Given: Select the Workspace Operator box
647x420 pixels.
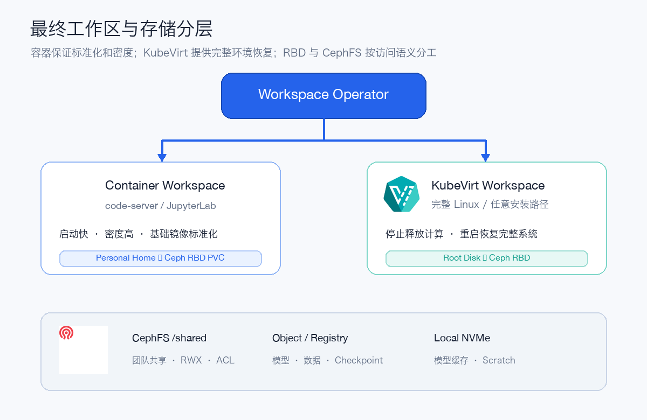Looking at the screenshot, I should click(x=323, y=95).
